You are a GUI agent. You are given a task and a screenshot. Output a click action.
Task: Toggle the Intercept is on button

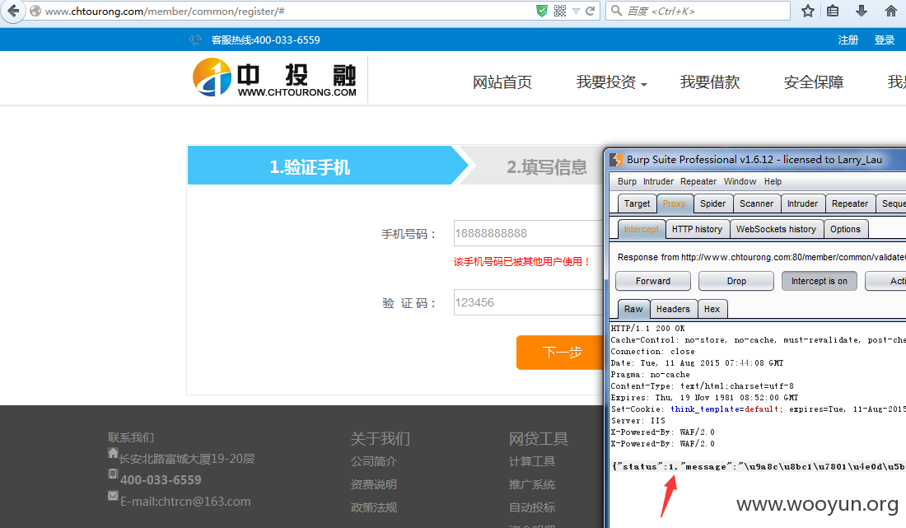pos(820,281)
